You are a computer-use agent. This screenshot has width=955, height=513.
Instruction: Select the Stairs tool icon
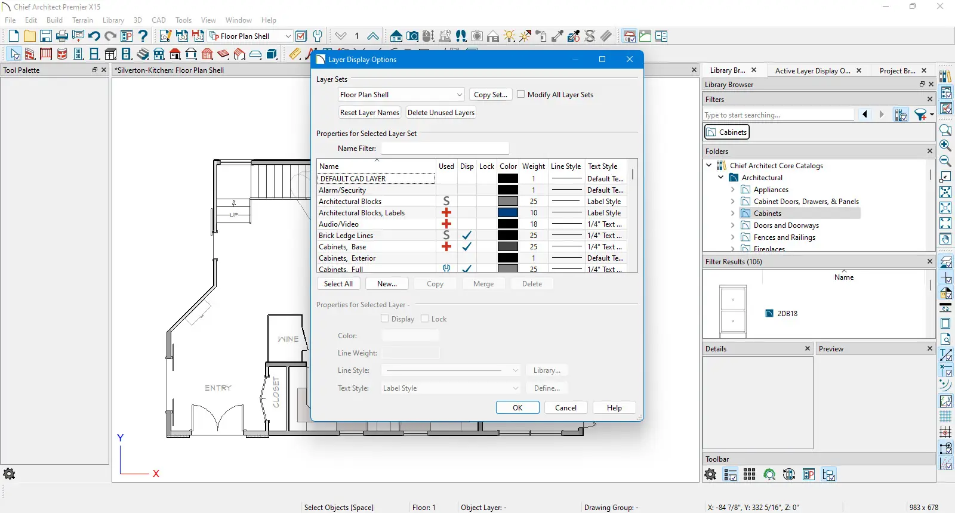143,54
